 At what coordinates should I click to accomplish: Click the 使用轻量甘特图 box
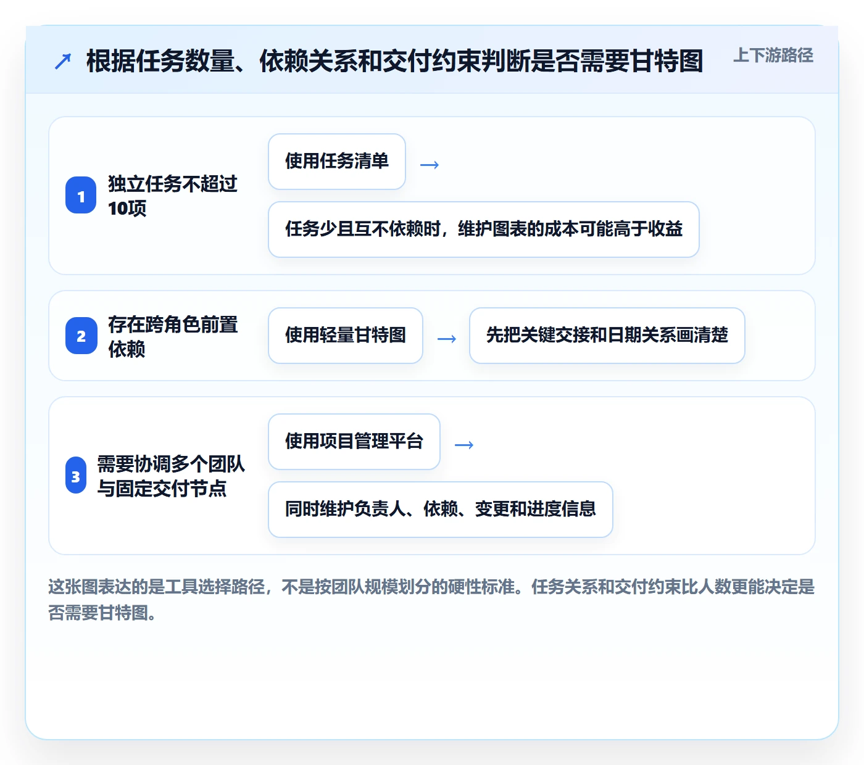pyautogui.click(x=346, y=336)
